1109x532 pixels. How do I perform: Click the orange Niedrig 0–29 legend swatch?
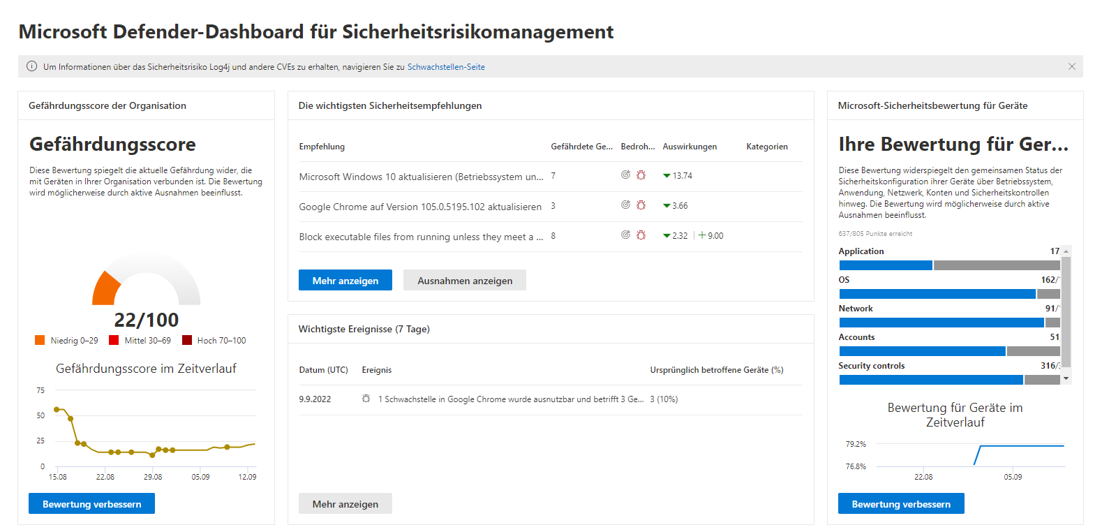(x=40, y=340)
